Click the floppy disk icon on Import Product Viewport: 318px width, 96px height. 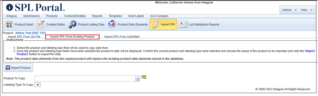8,68
